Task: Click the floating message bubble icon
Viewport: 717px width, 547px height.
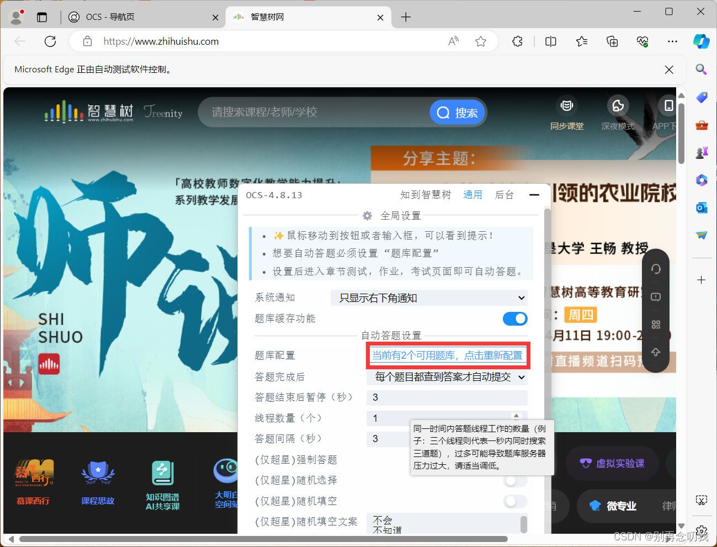Action: [x=656, y=297]
